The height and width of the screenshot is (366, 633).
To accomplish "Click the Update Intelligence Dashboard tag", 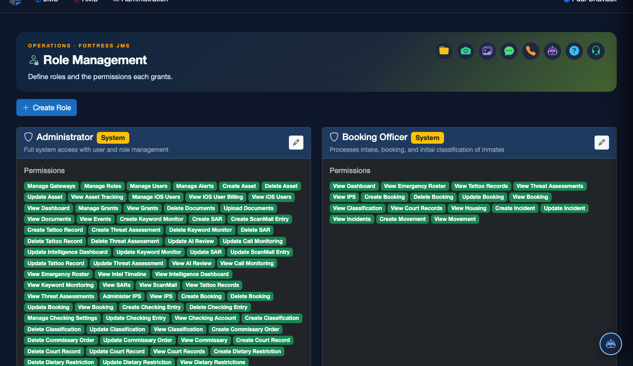I will (67, 252).
